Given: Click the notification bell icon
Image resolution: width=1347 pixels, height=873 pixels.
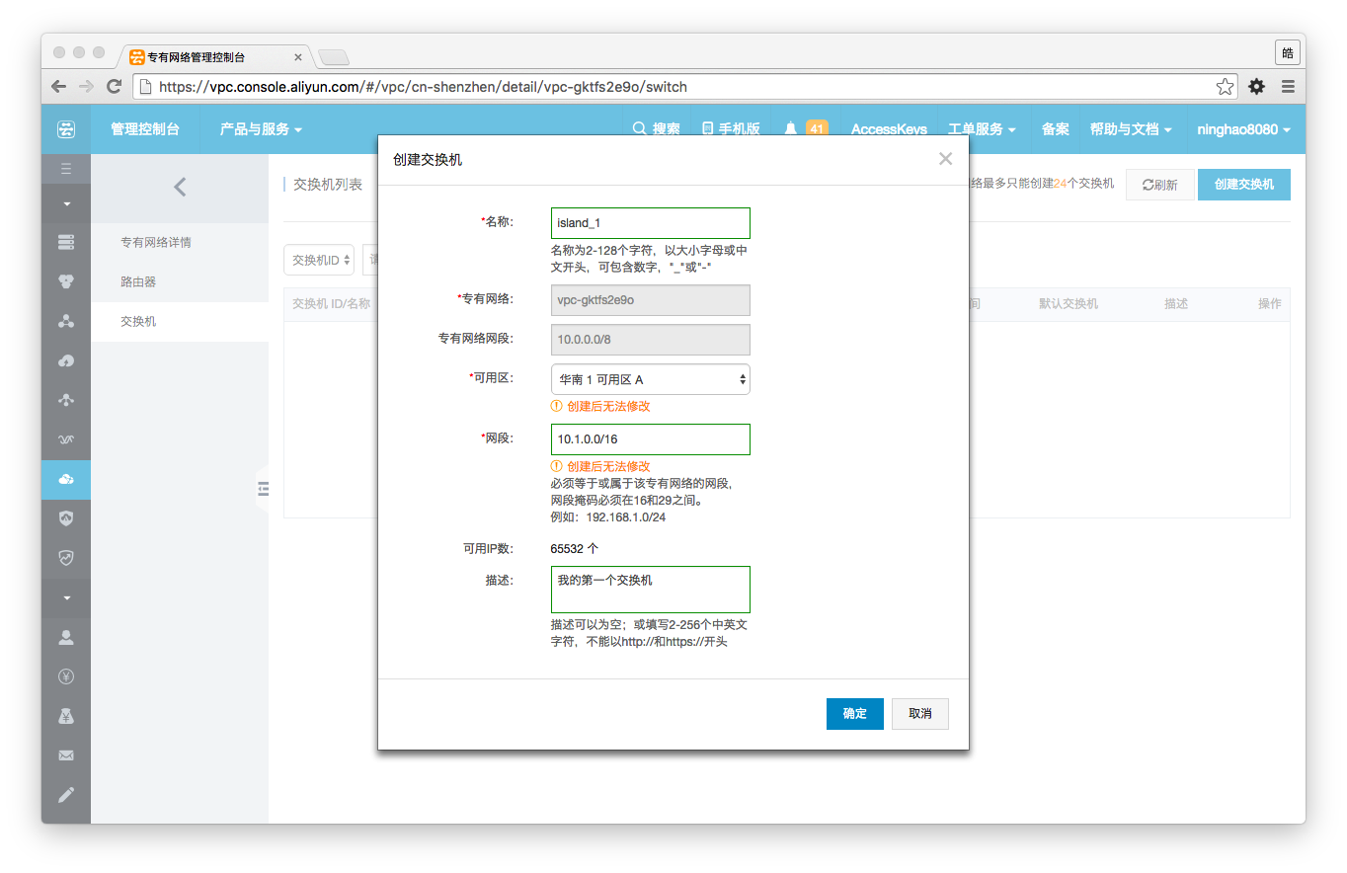Looking at the screenshot, I should coord(791,129).
